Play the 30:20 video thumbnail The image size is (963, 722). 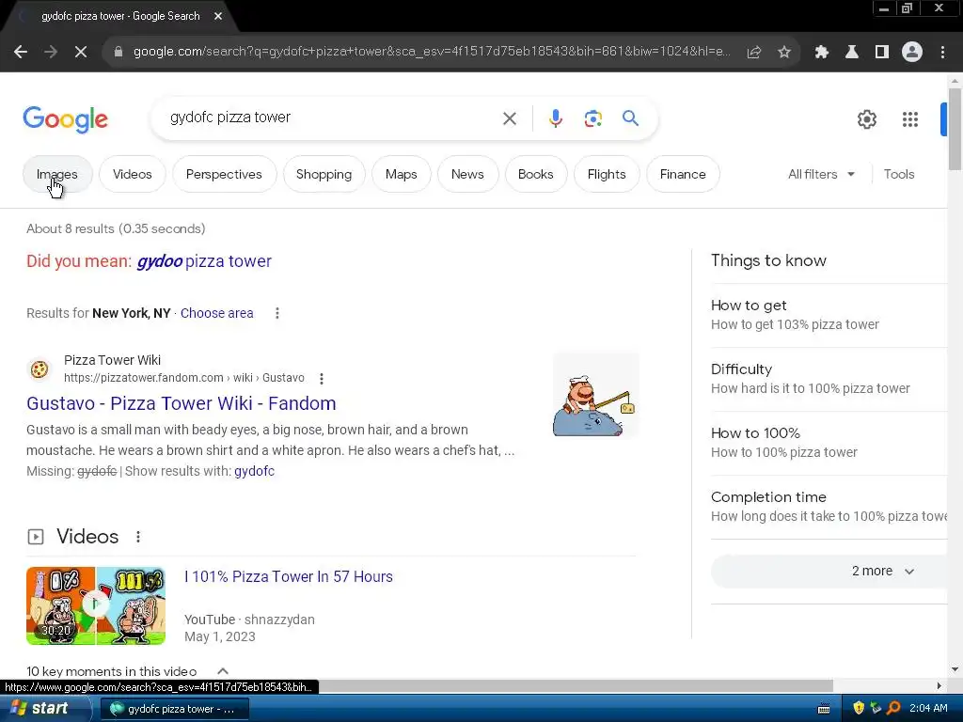(x=96, y=605)
